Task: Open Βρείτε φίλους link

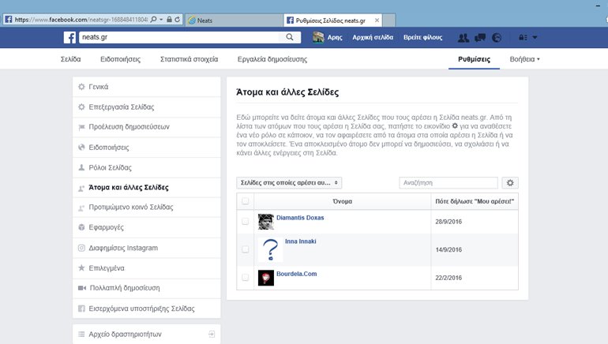Action: click(x=422, y=38)
